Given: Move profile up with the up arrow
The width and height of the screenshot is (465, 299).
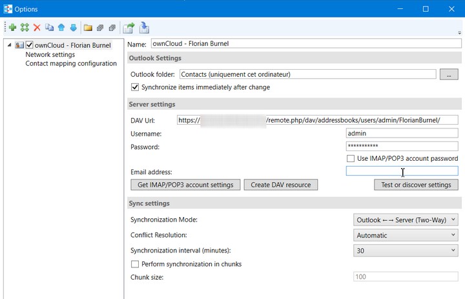Looking at the screenshot, I should point(61,28).
